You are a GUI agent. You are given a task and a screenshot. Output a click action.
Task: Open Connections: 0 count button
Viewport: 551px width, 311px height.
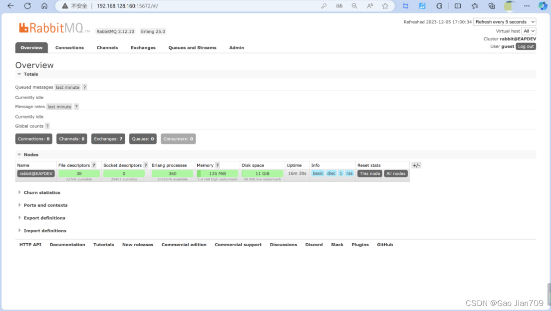pos(34,139)
